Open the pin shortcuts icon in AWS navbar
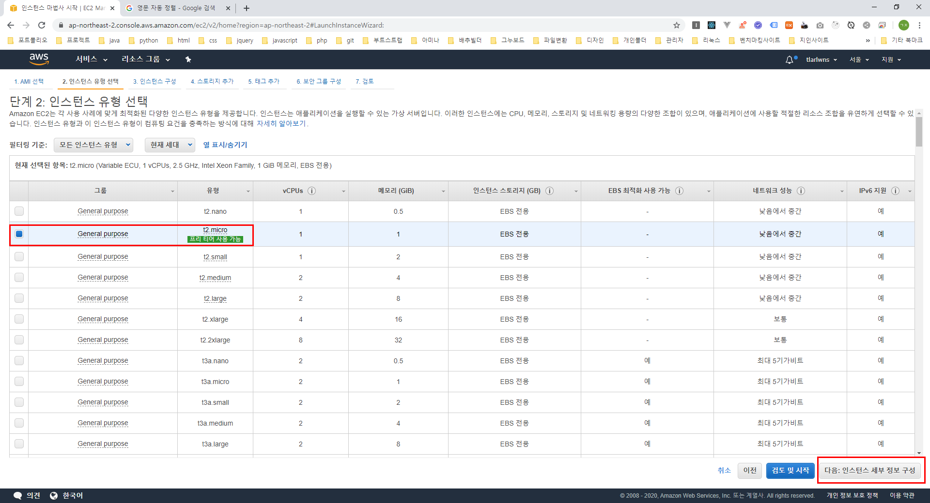Screen dimensions: 930x503 (188, 59)
